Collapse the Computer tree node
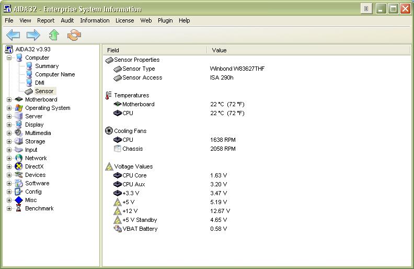Image resolution: width=414 pixels, height=269 pixels. [9, 58]
